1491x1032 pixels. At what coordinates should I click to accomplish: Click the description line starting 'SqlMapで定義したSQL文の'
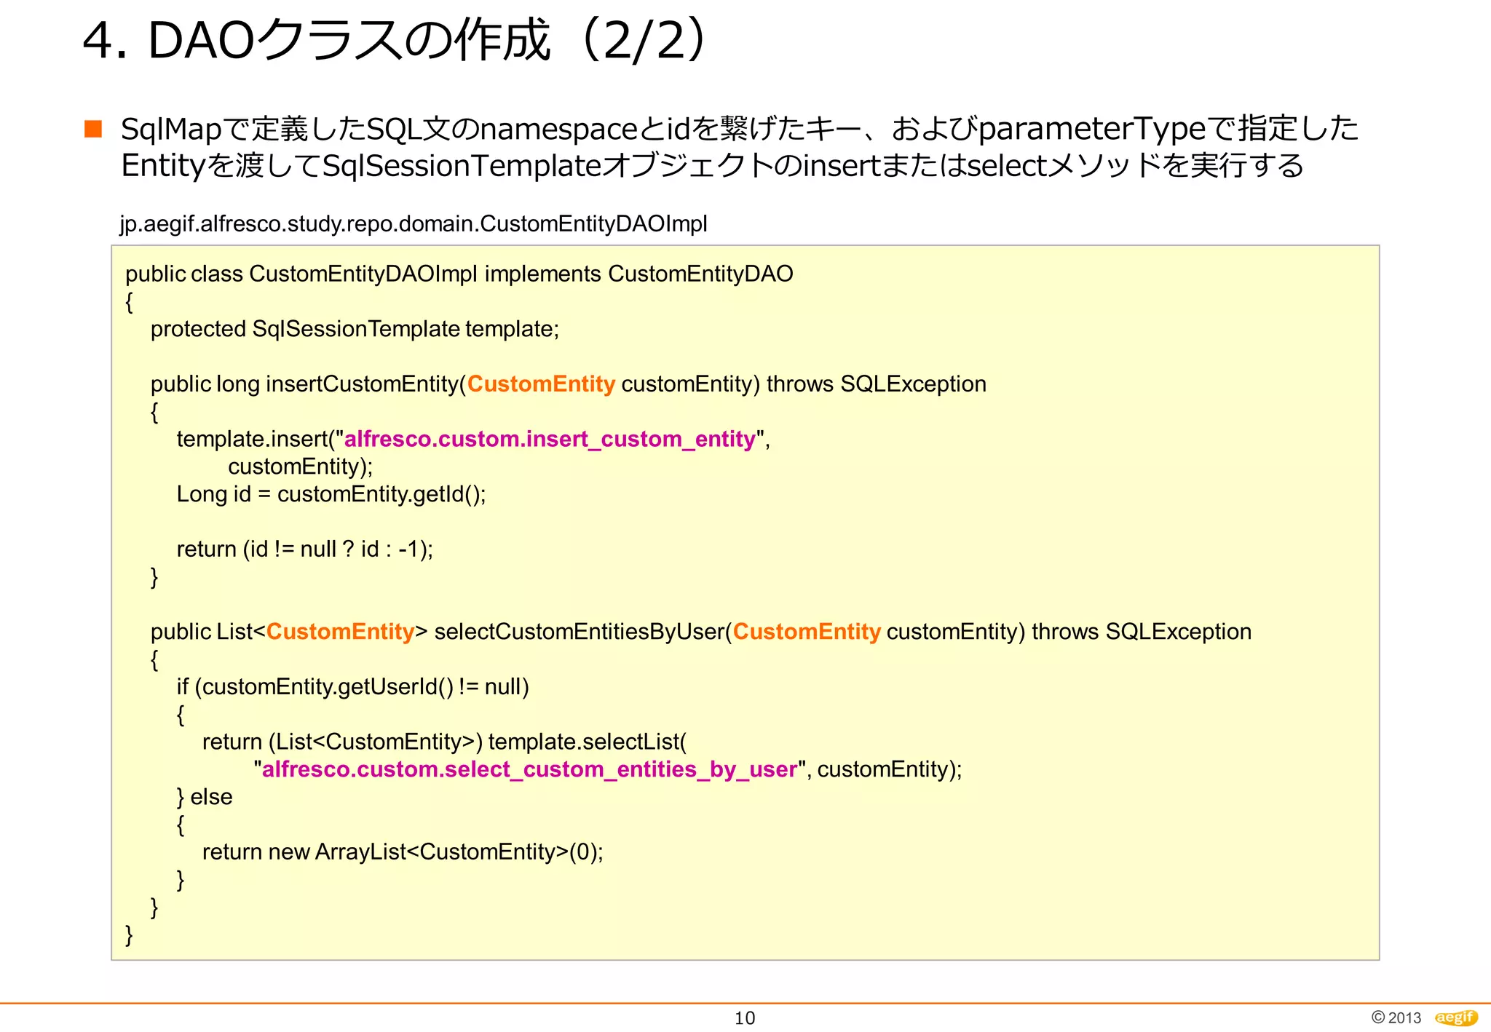tap(740, 129)
